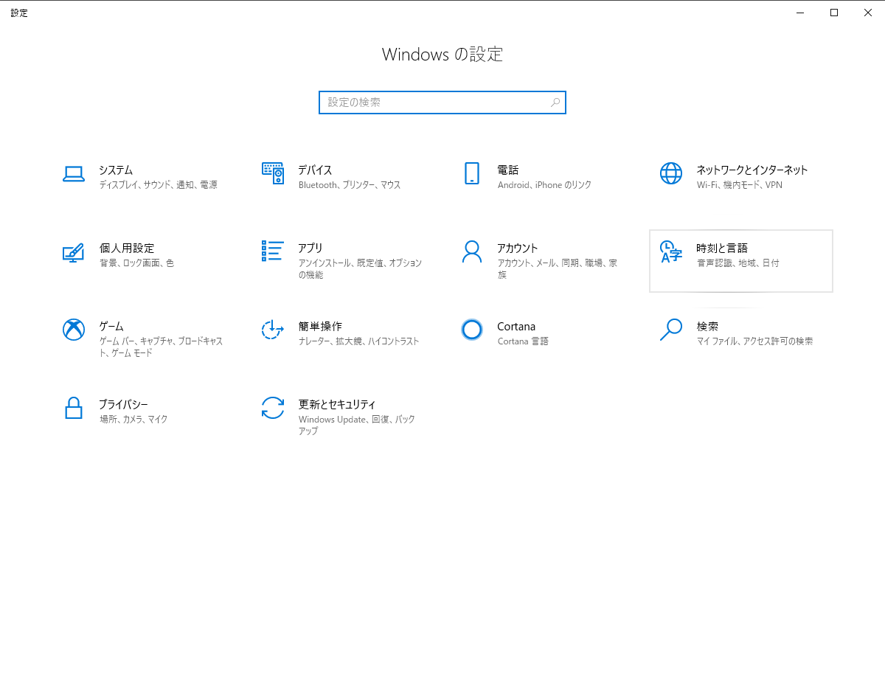This screenshot has height=688, width=885.
Task: Open the Cortana settings title
Action: [x=516, y=326]
